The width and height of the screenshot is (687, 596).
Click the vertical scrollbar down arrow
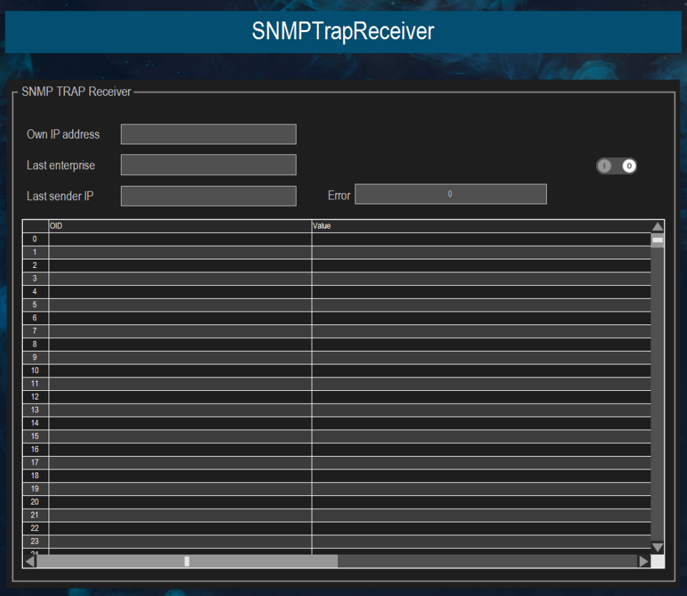click(x=657, y=547)
